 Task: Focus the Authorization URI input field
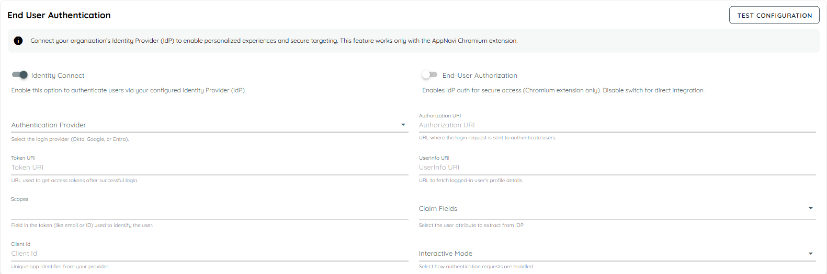pos(617,125)
